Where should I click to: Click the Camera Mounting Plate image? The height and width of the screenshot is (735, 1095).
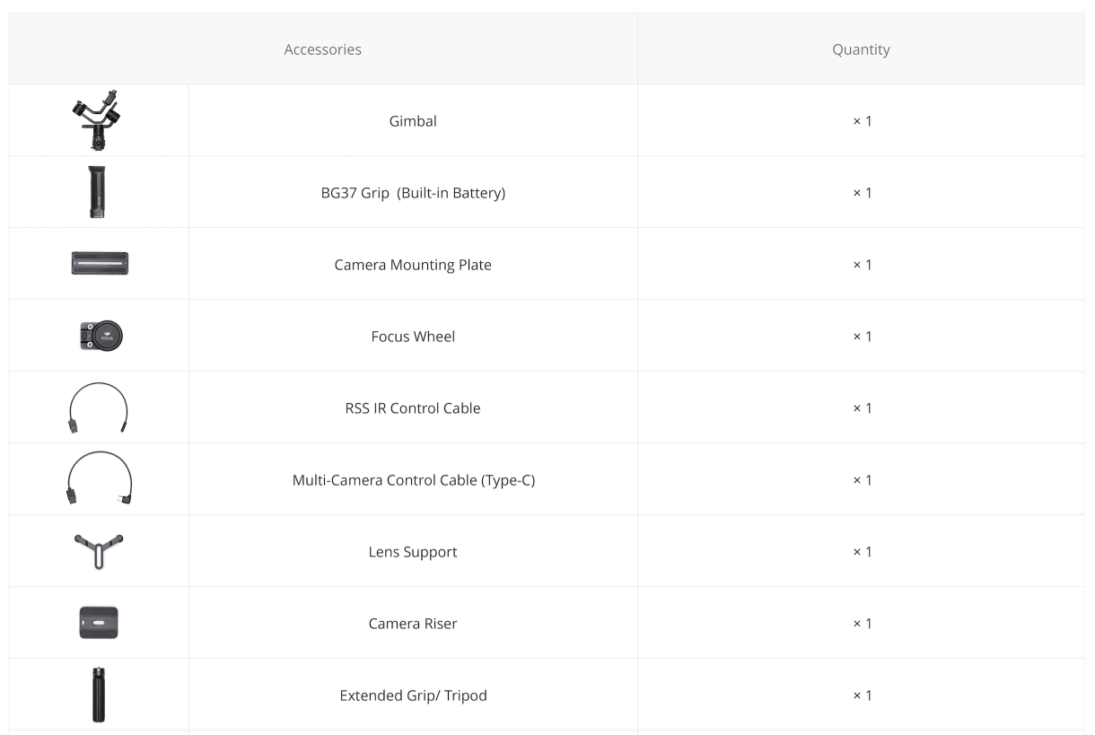point(100,263)
